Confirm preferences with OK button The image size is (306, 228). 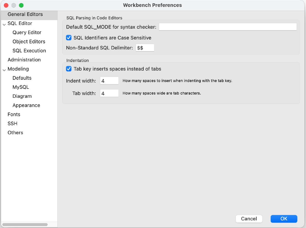[284, 219]
